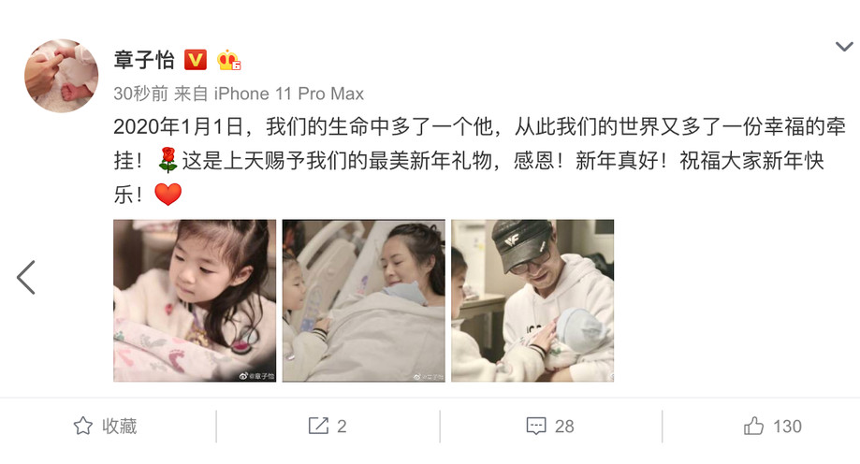Click the gold V verified badge

coord(196,59)
